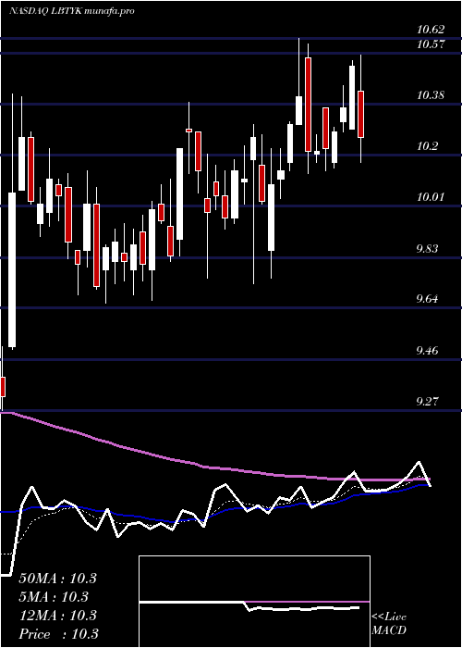Select the 10.62 price level label

(x=431, y=30)
